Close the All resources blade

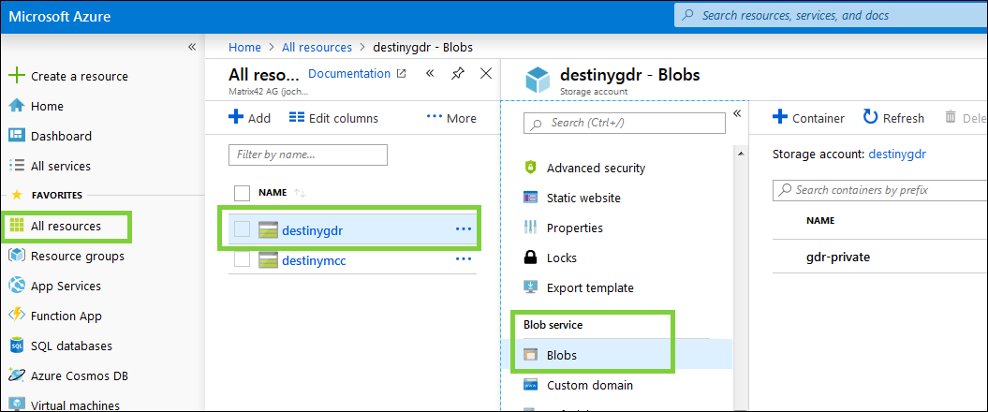pyautogui.click(x=486, y=74)
